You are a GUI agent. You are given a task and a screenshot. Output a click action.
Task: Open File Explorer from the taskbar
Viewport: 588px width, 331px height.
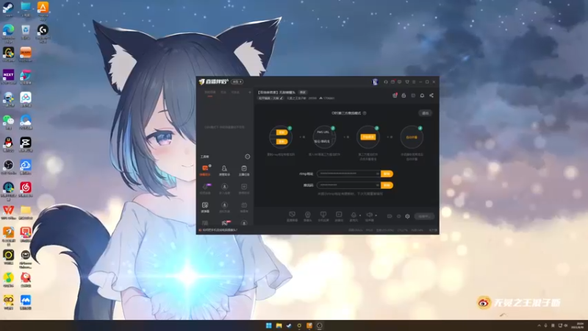click(x=279, y=325)
